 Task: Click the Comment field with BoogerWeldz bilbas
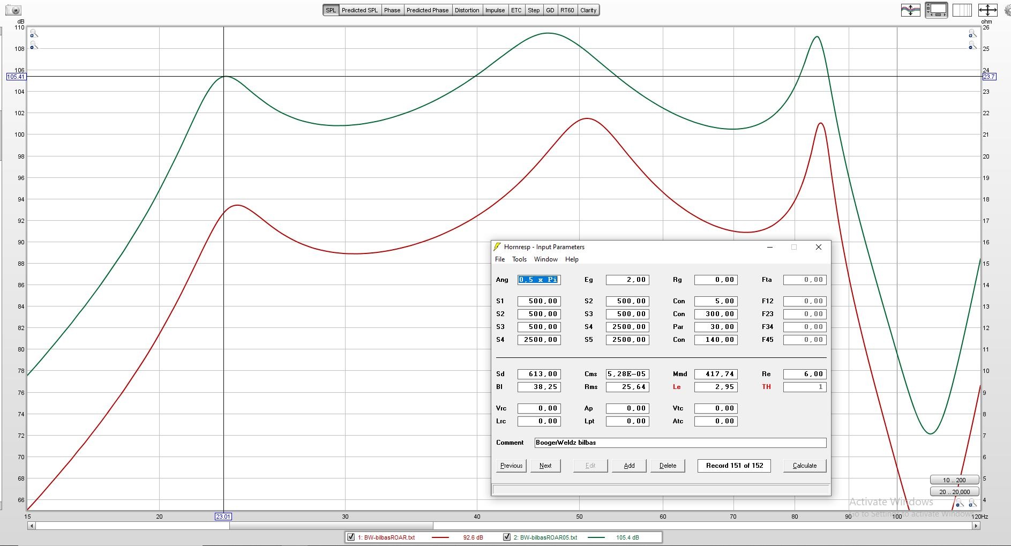pyautogui.click(x=680, y=443)
